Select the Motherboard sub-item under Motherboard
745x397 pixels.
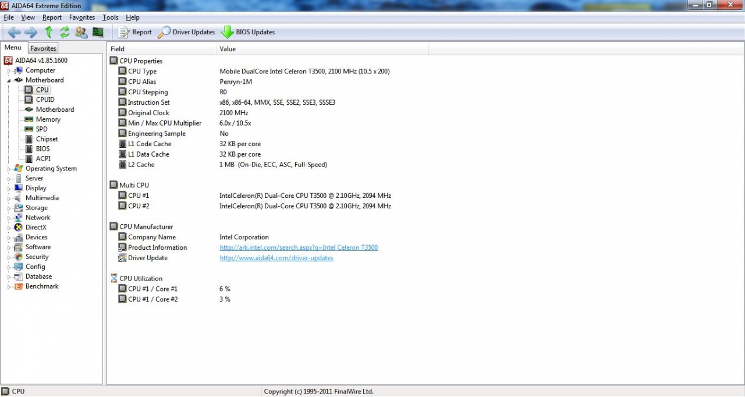point(55,109)
